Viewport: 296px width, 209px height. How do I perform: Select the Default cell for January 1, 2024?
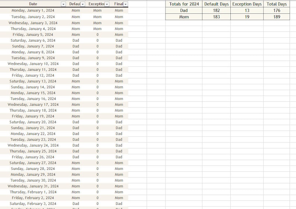[76, 10]
